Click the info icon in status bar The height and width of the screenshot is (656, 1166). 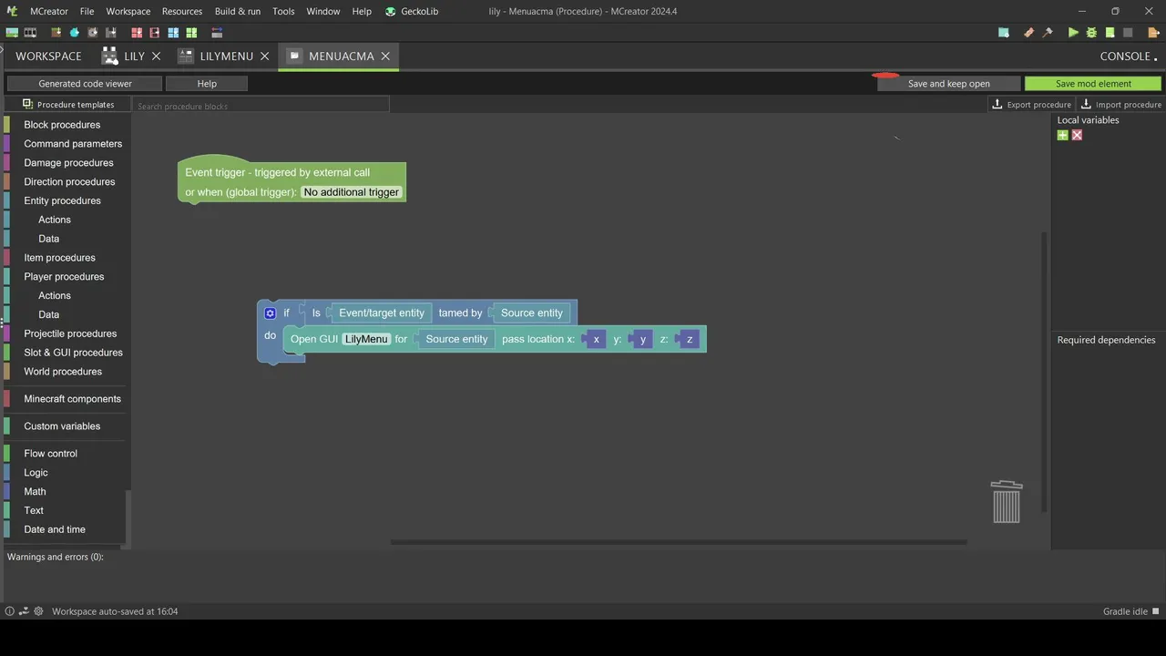(x=9, y=611)
